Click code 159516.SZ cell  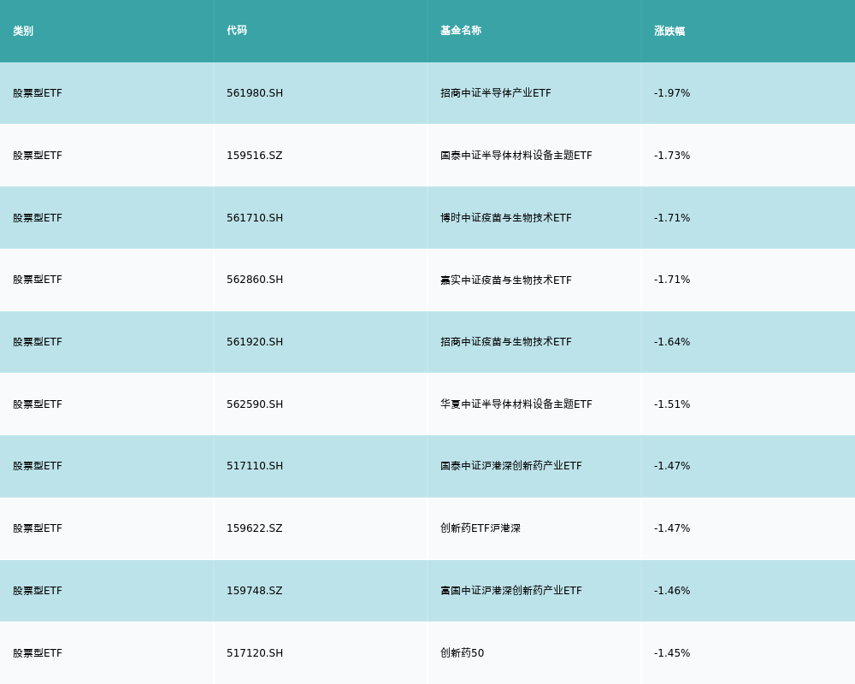click(254, 156)
